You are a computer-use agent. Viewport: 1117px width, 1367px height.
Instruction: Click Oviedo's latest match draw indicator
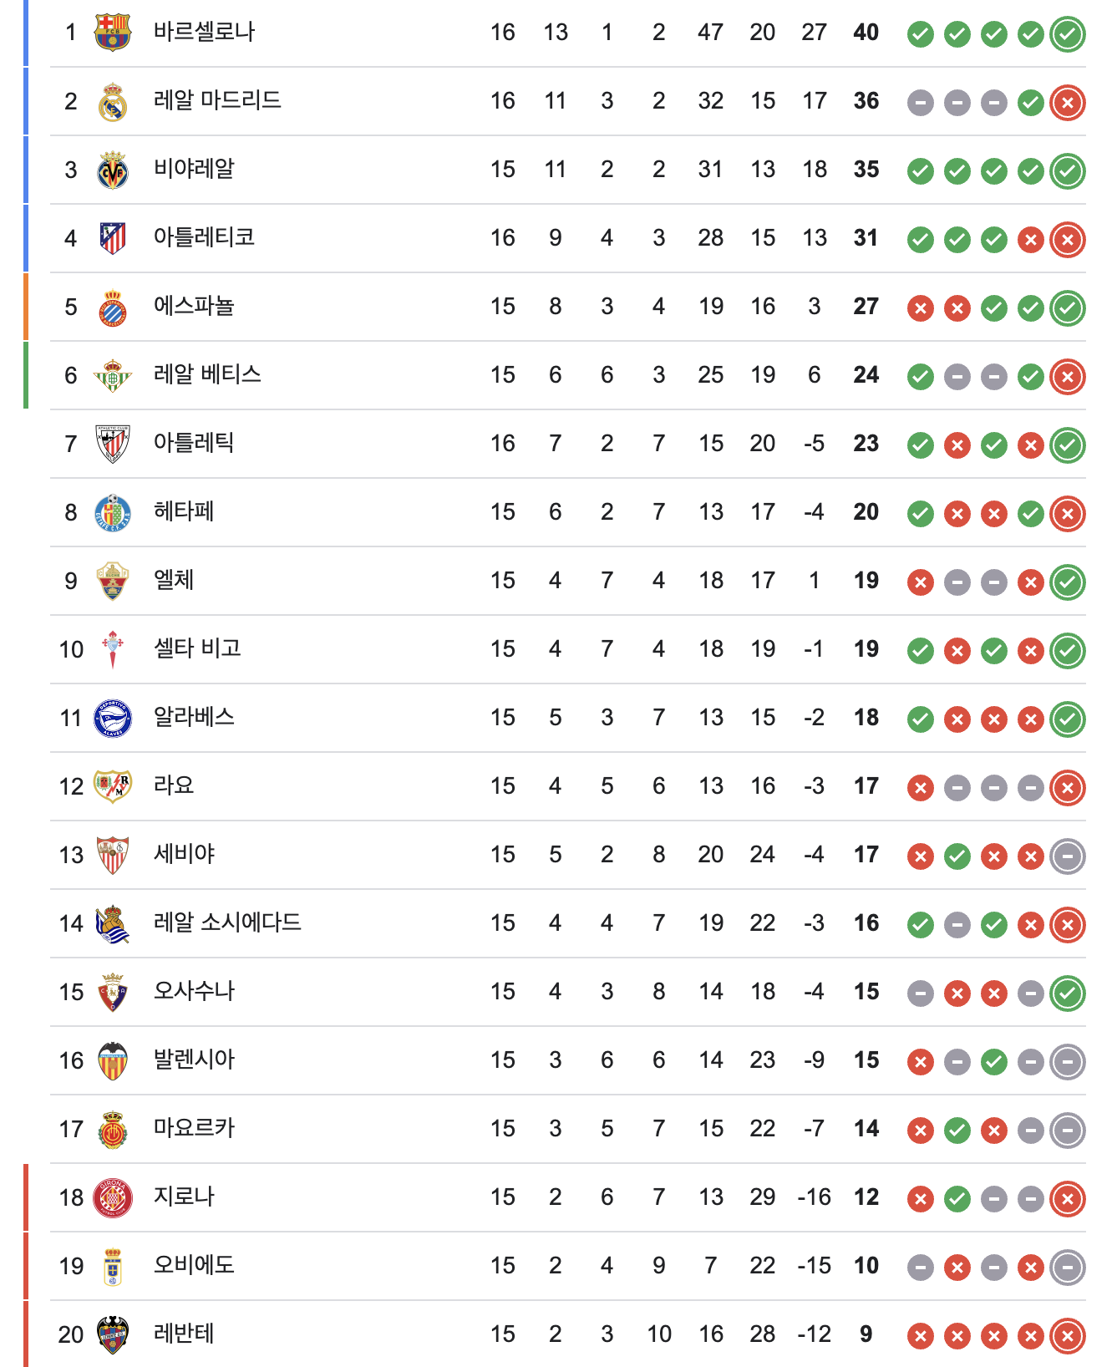(x=1067, y=1268)
